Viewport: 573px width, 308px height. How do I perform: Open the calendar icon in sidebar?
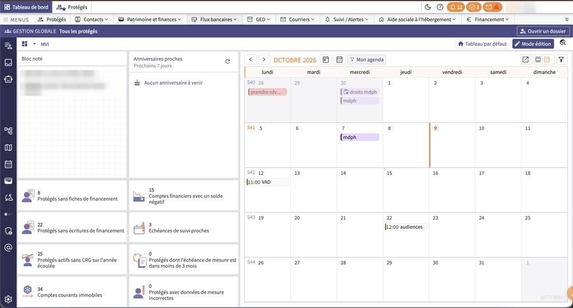(9, 164)
